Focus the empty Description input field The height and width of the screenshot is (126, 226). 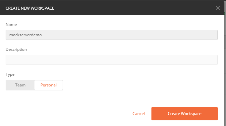click(x=112, y=60)
